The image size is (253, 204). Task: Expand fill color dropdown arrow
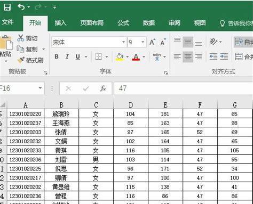[128, 57]
